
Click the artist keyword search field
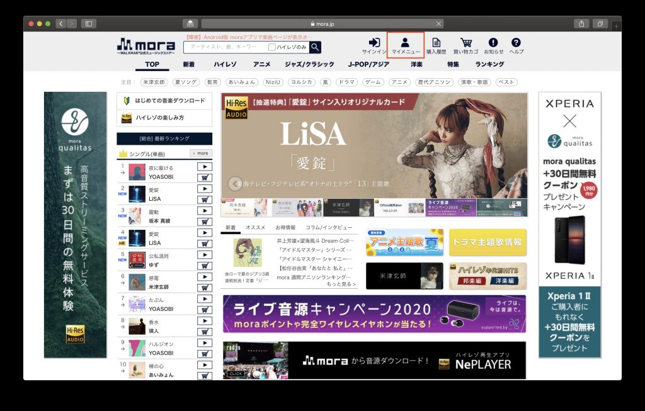pyautogui.click(x=225, y=47)
